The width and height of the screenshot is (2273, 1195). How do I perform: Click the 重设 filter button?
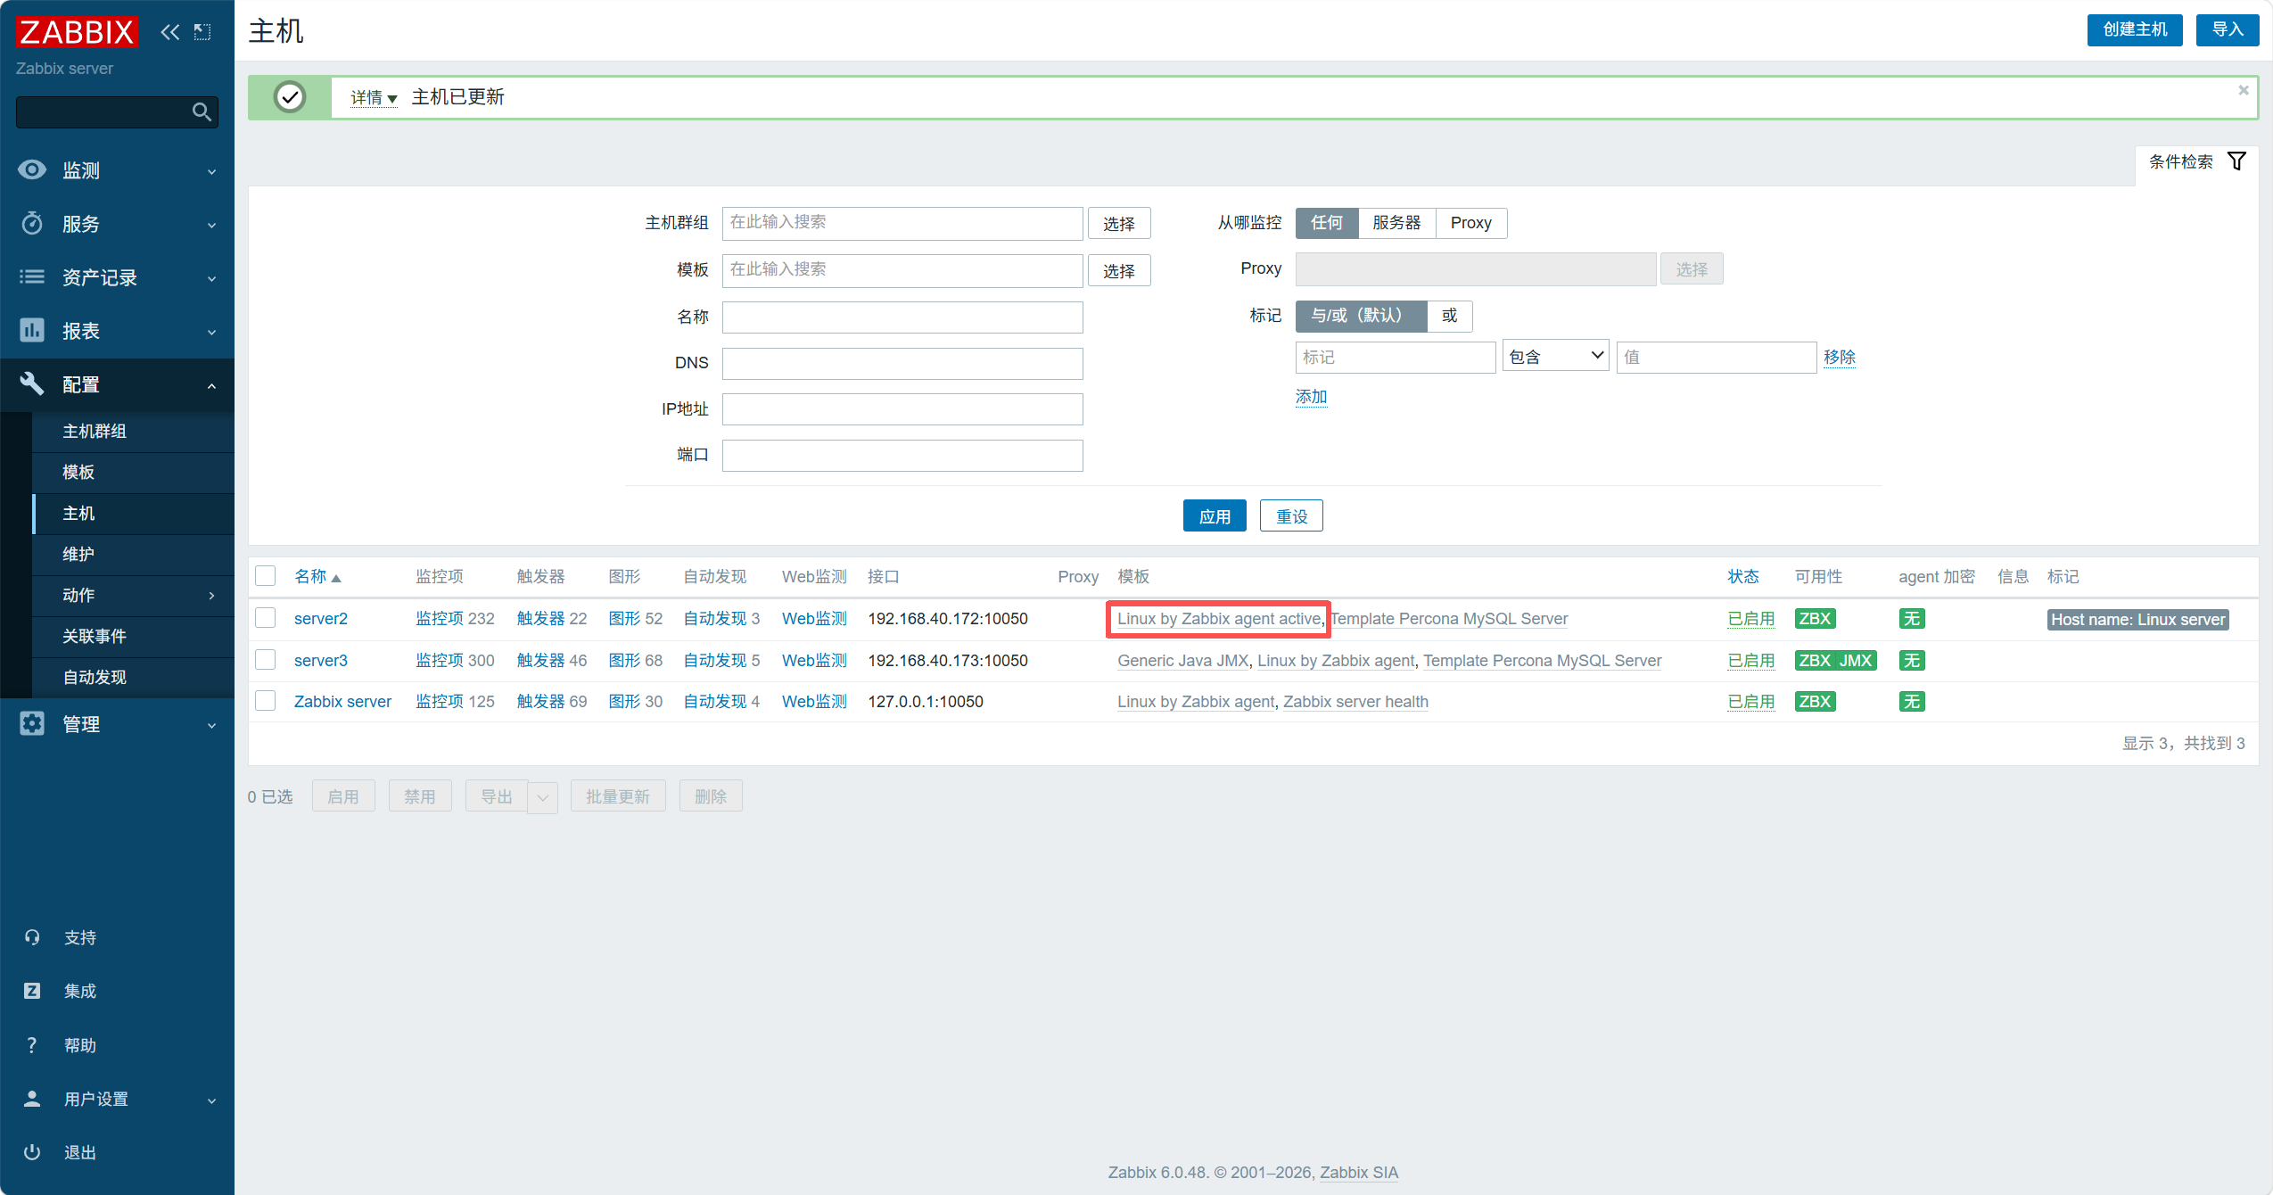pos(1291,516)
